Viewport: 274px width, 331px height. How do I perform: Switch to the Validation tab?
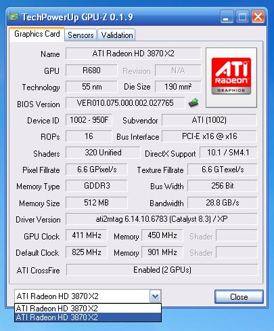pos(117,35)
